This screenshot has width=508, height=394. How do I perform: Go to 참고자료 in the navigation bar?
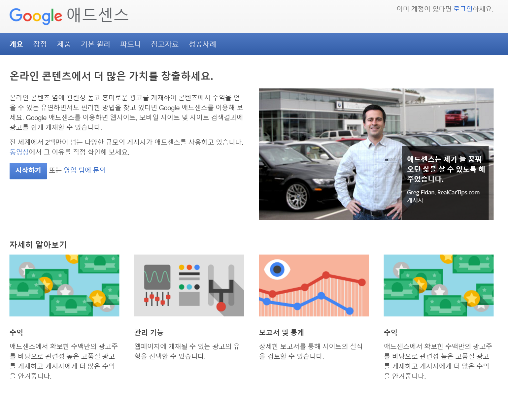click(x=165, y=44)
